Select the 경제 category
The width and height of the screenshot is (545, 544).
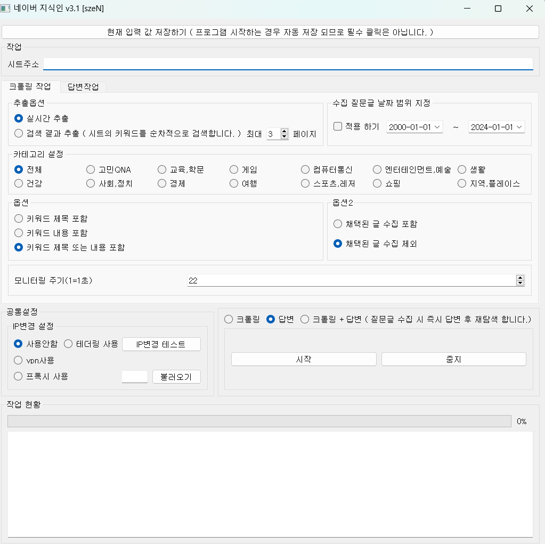pyautogui.click(x=172, y=183)
